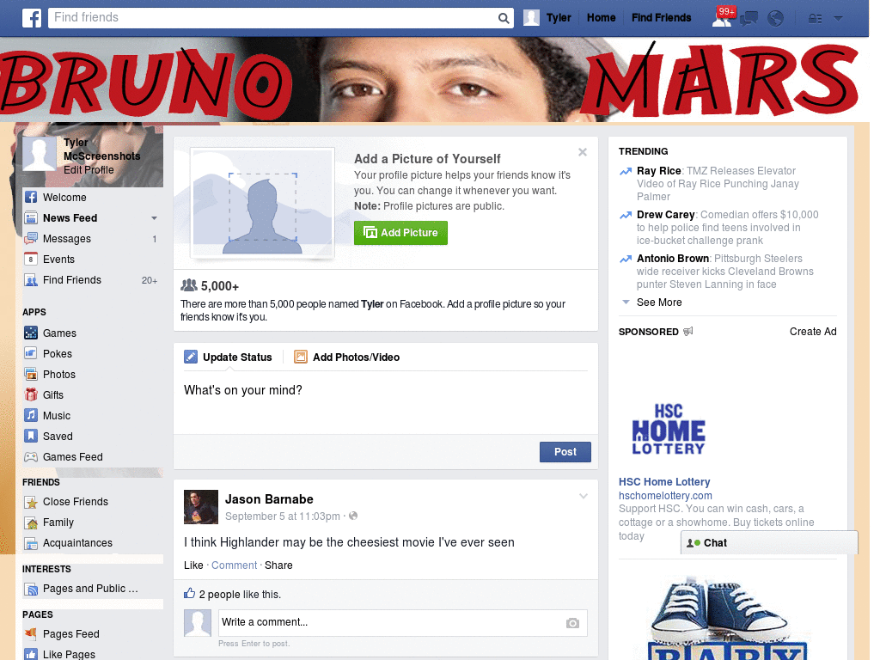Click the Like Pages thumbs-up icon
Screen dimensions: 880x660
(31, 654)
